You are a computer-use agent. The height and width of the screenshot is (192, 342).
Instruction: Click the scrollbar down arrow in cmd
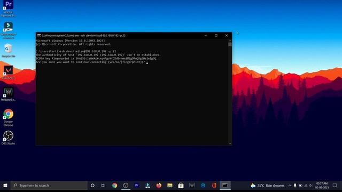click(230, 143)
